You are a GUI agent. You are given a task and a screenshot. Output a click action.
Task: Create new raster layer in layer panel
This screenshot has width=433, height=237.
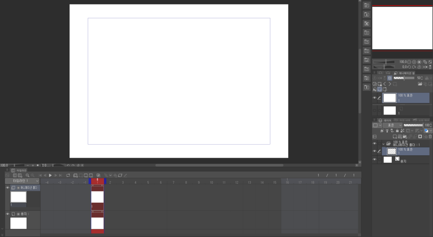pyautogui.click(x=395, y=137)
